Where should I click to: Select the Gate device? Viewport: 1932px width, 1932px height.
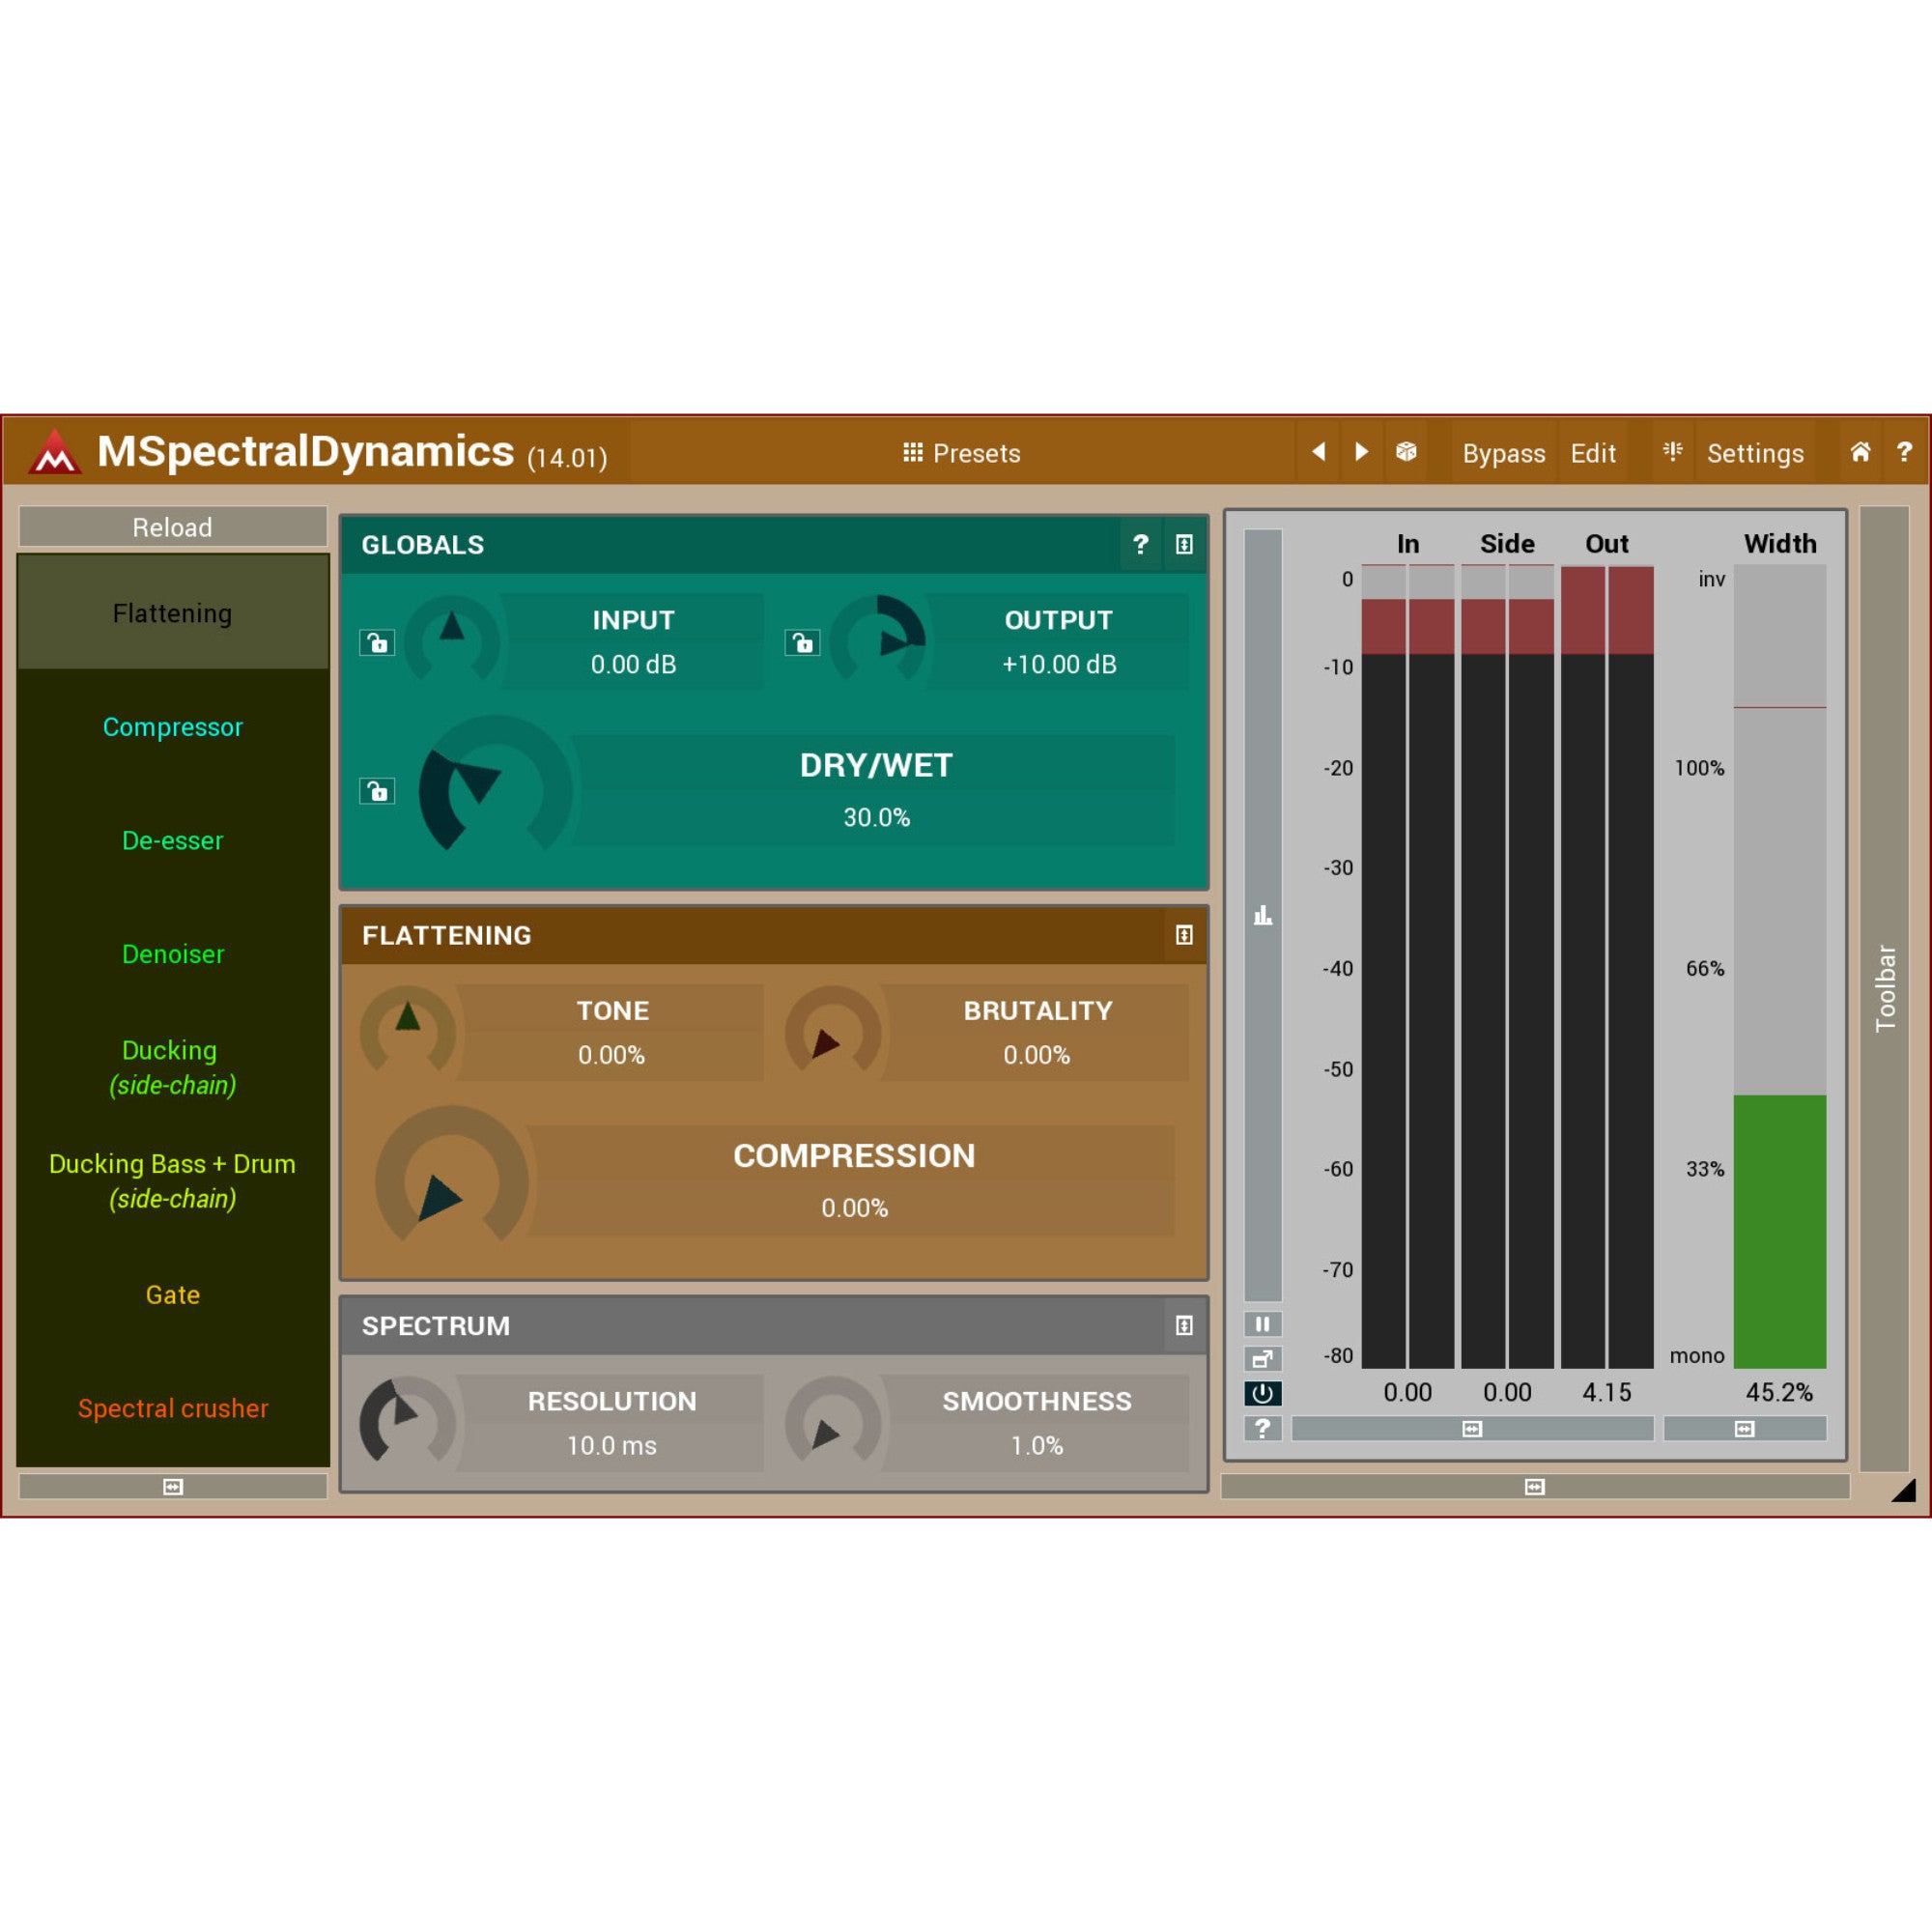click(173, 1295)
